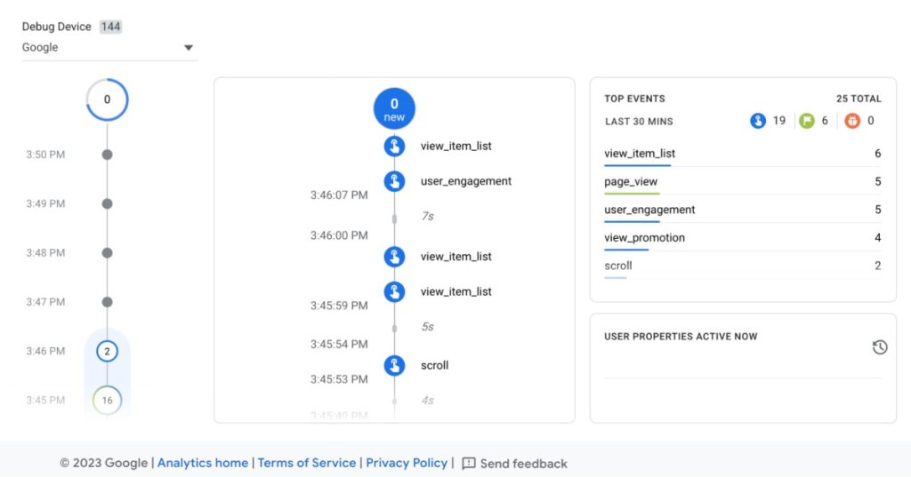Click the 3:50 PM timeline dot

[107, 155]
